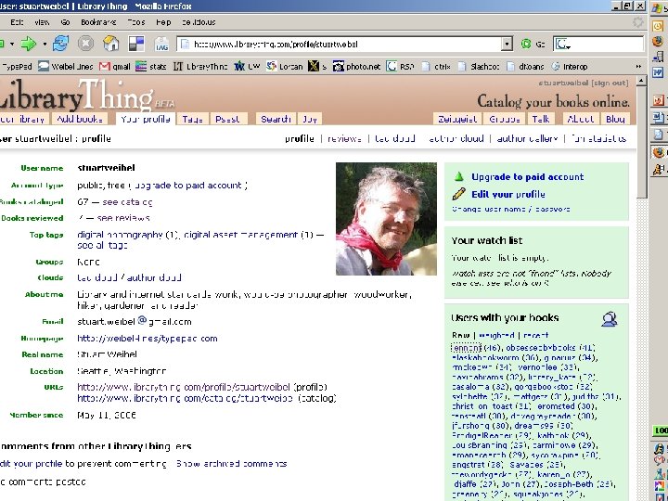Open the LibraryThing bookmark
668x501 pixels.
pyautogui.click(x=200, y=67)
